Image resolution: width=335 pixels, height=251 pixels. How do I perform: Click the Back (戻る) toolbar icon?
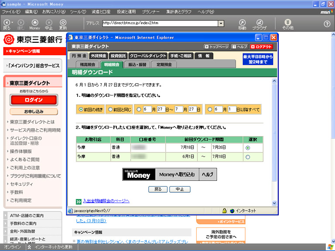(7, 22)
